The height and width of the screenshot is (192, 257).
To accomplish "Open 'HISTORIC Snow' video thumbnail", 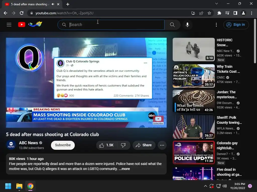I will 194,49.
